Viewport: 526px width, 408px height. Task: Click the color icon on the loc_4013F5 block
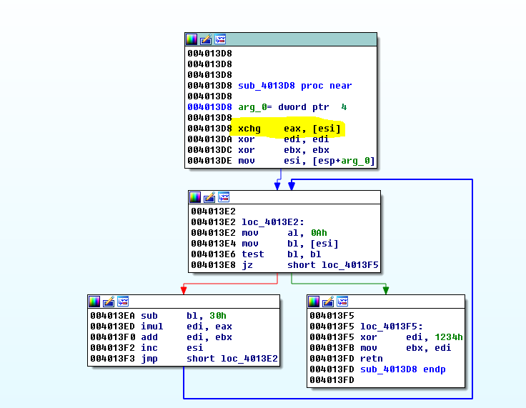(314, 302)
